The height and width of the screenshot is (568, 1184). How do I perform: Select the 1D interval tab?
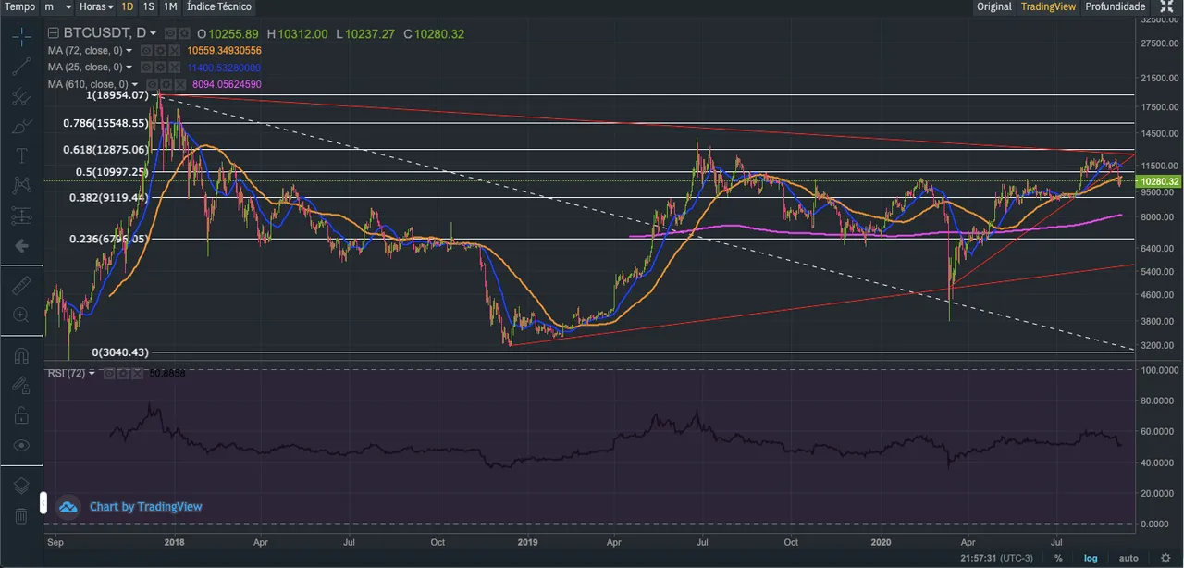click(128, 6)
